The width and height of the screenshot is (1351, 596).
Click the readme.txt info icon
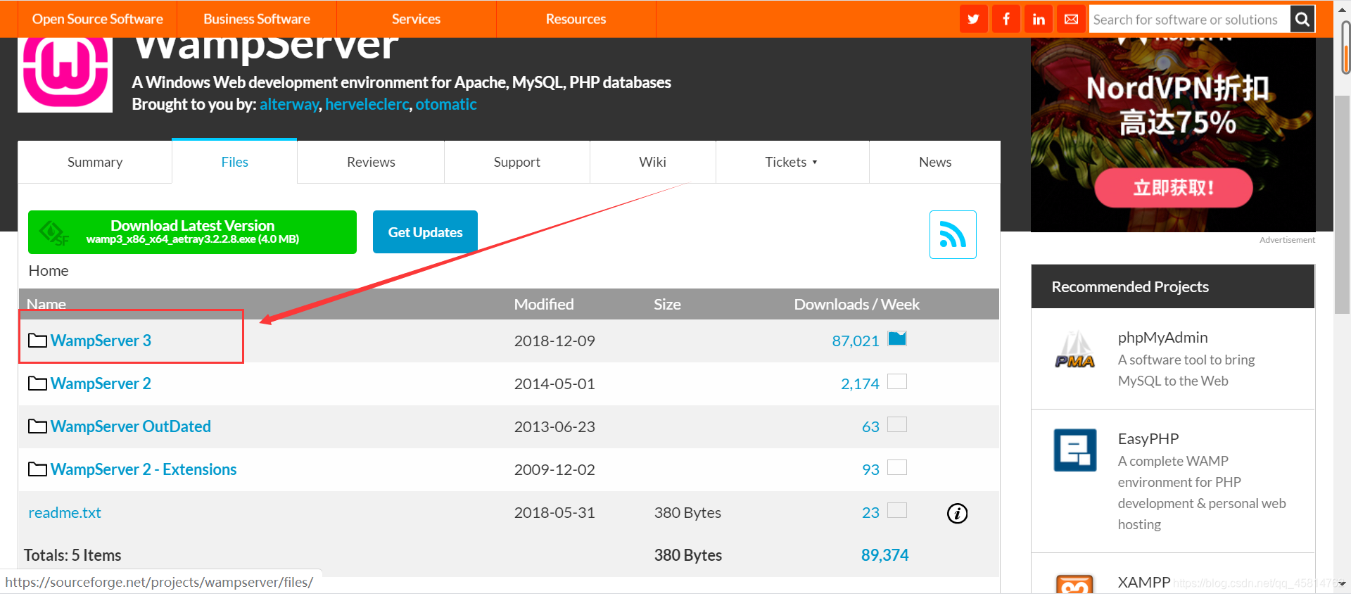[x=957, y=513]
